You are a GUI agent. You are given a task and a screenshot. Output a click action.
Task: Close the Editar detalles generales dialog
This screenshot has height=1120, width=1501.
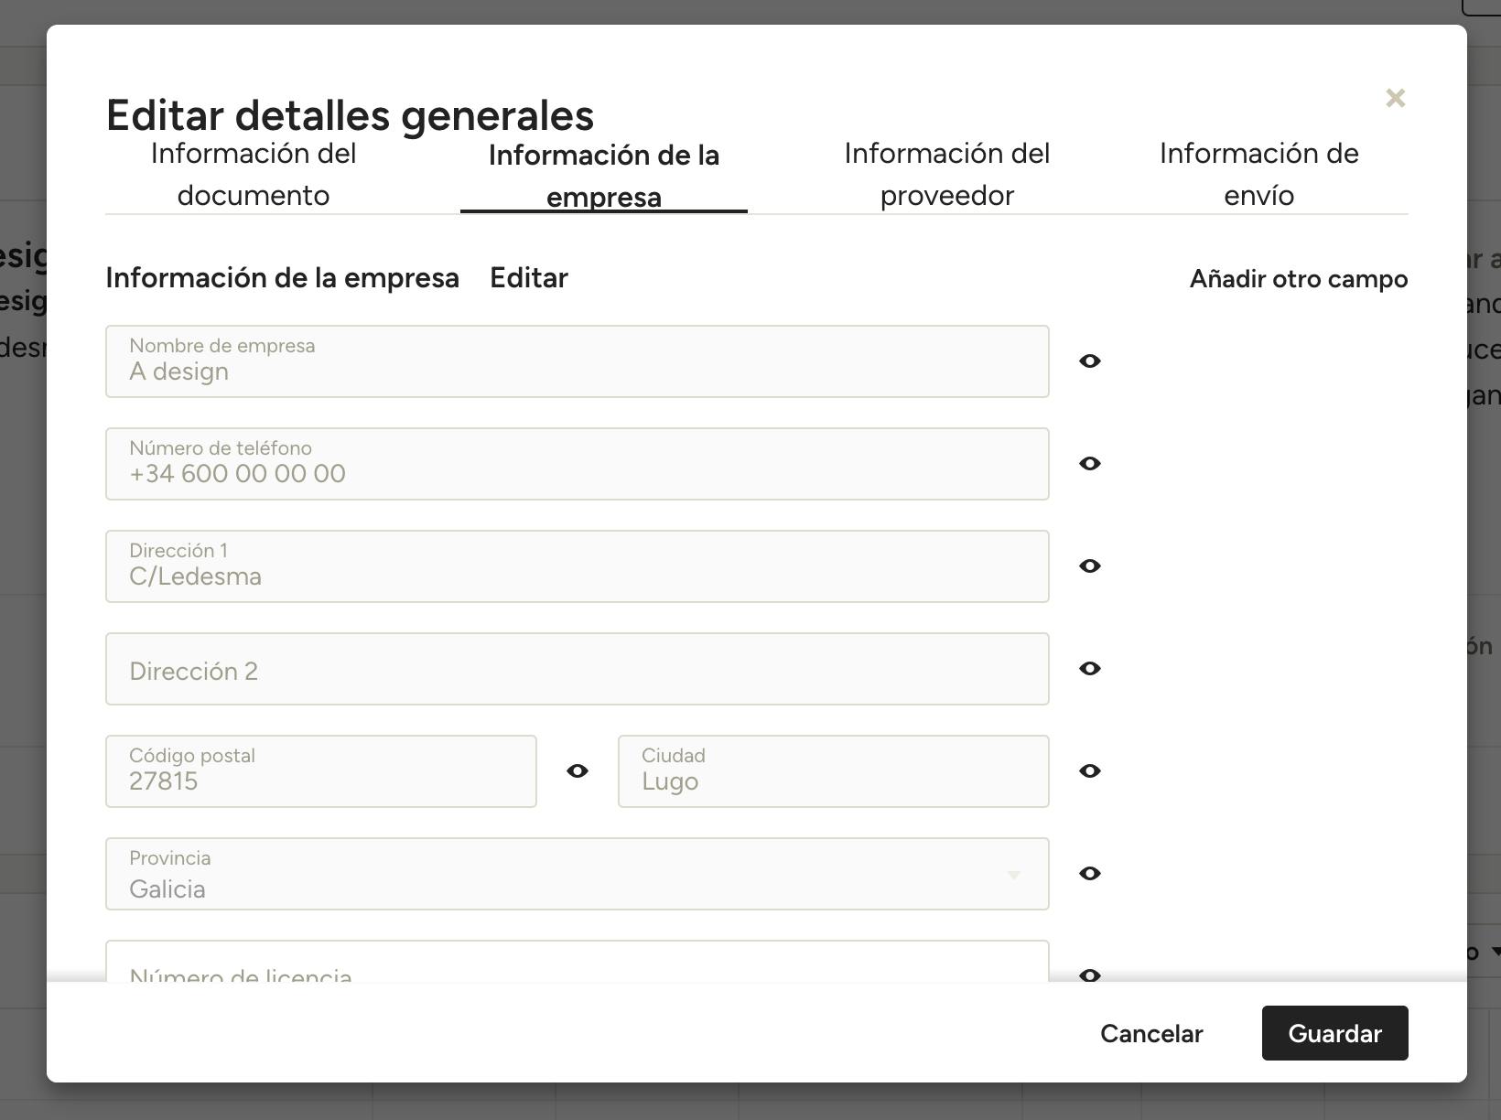1395,98
